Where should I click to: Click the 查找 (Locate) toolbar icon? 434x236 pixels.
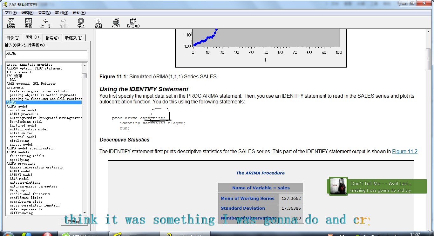(28, 23)
